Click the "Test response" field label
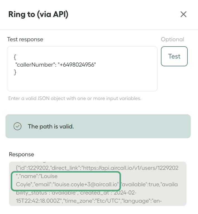Screen dimensions: 198x214 25,39
